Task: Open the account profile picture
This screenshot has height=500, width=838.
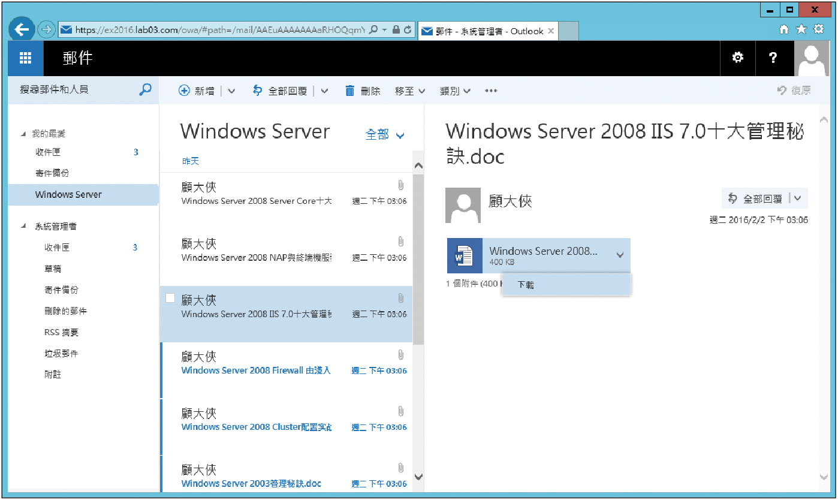Action: click(812, 58)
